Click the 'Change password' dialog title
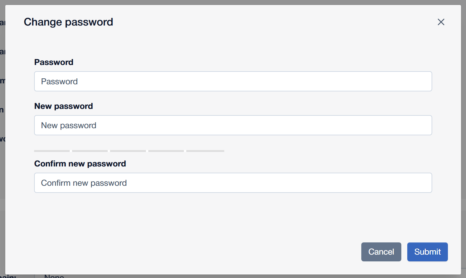This screenshot has height=278, width=466. point(68,22)
